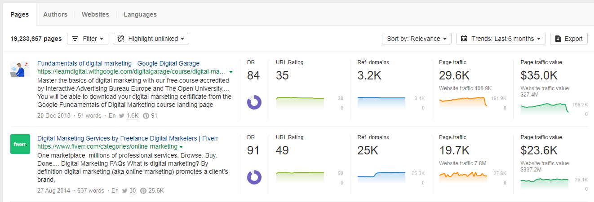
Task: Click the Google Digital Garage result thumbnail
Action: point(20,69)
